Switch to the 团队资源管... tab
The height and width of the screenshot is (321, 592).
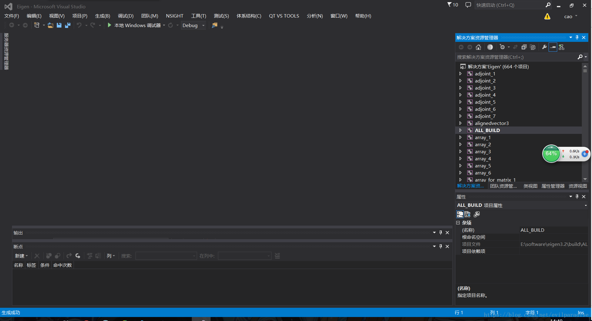(503, 186)
